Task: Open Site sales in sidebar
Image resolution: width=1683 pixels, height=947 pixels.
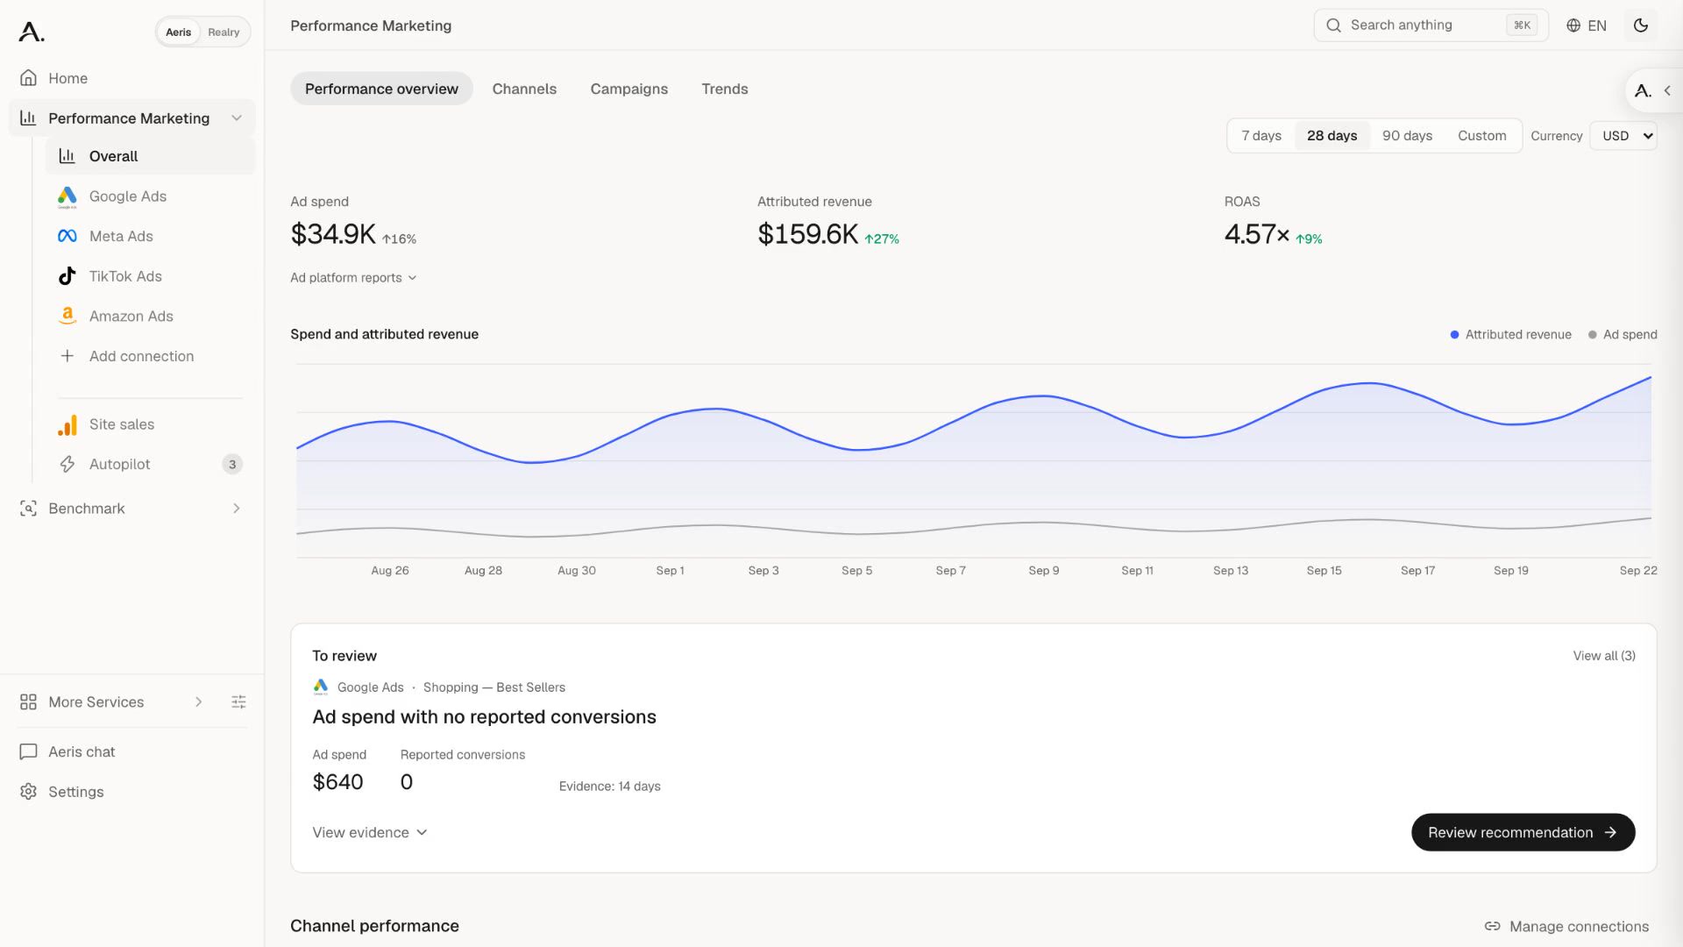Action: point(150,424)
